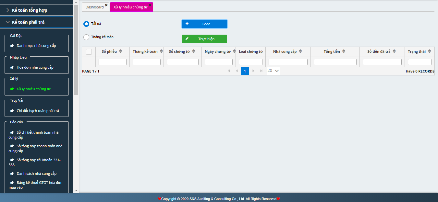Go to the last page pagination icon

coord(261,71)
